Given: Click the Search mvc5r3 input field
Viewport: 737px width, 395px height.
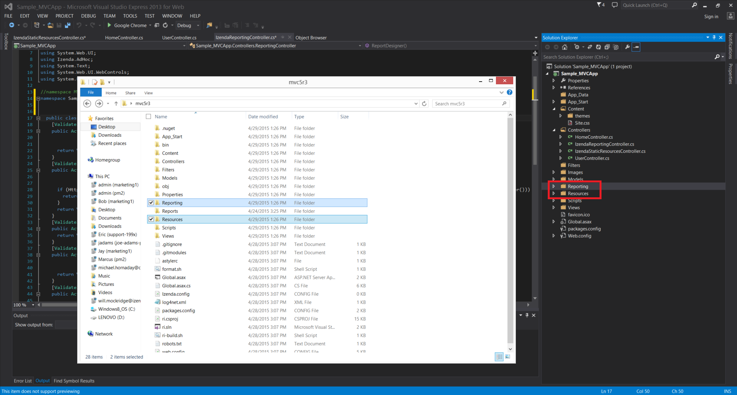Looking at the screenshot, I should pos(471,103).
